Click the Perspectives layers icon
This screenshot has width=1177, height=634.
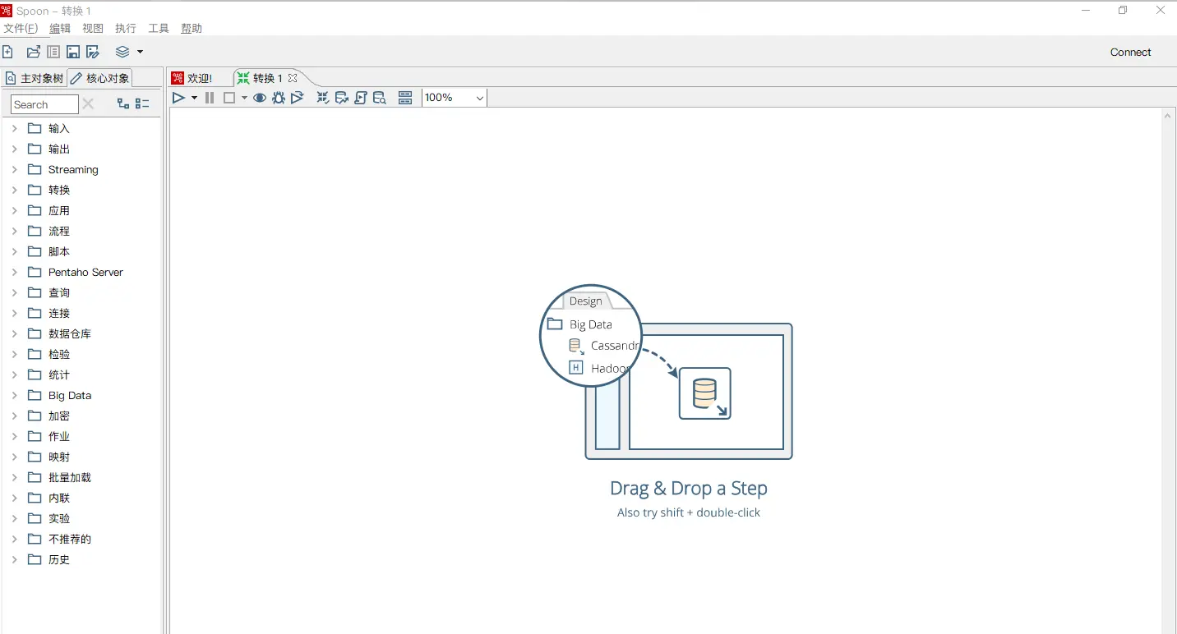(x=122, y=52)
